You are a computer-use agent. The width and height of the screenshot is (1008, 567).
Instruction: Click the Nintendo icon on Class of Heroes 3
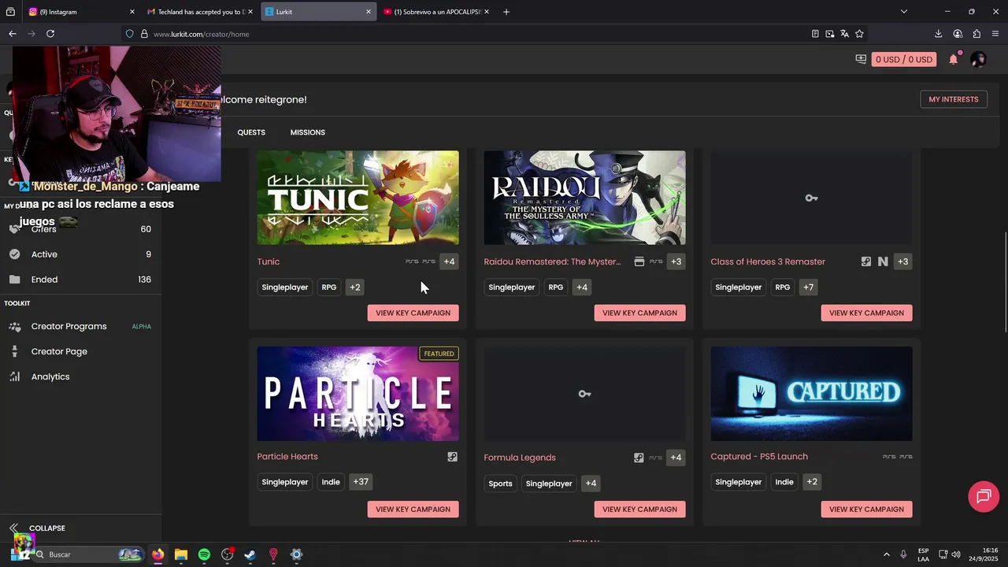tap(883, 261)
